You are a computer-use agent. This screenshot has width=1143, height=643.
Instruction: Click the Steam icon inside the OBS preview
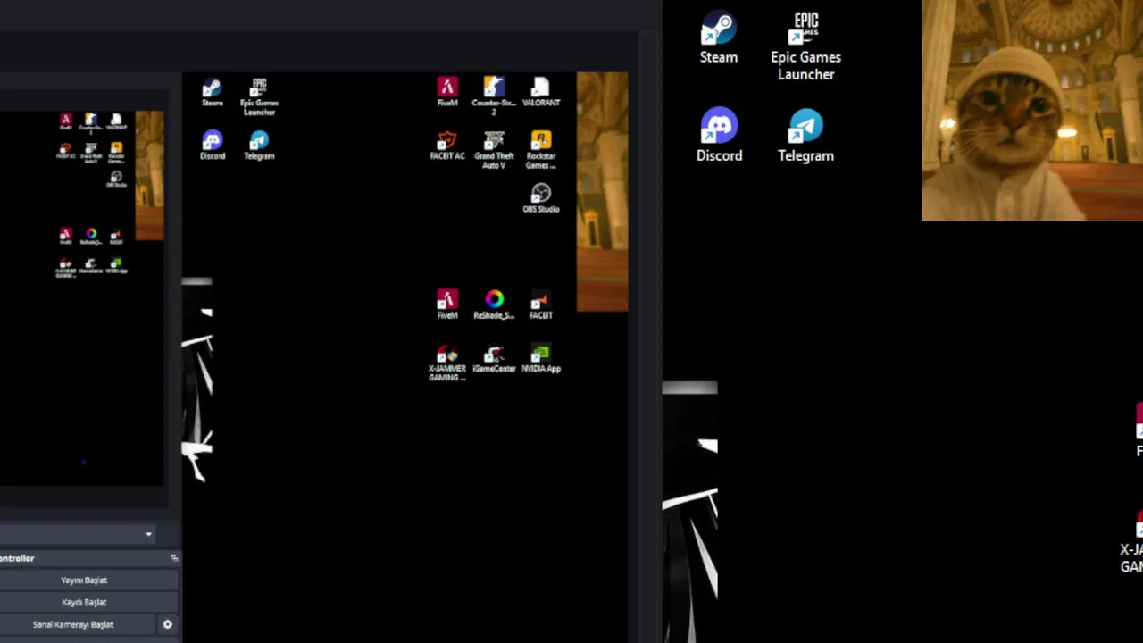[x=212, y=92]
